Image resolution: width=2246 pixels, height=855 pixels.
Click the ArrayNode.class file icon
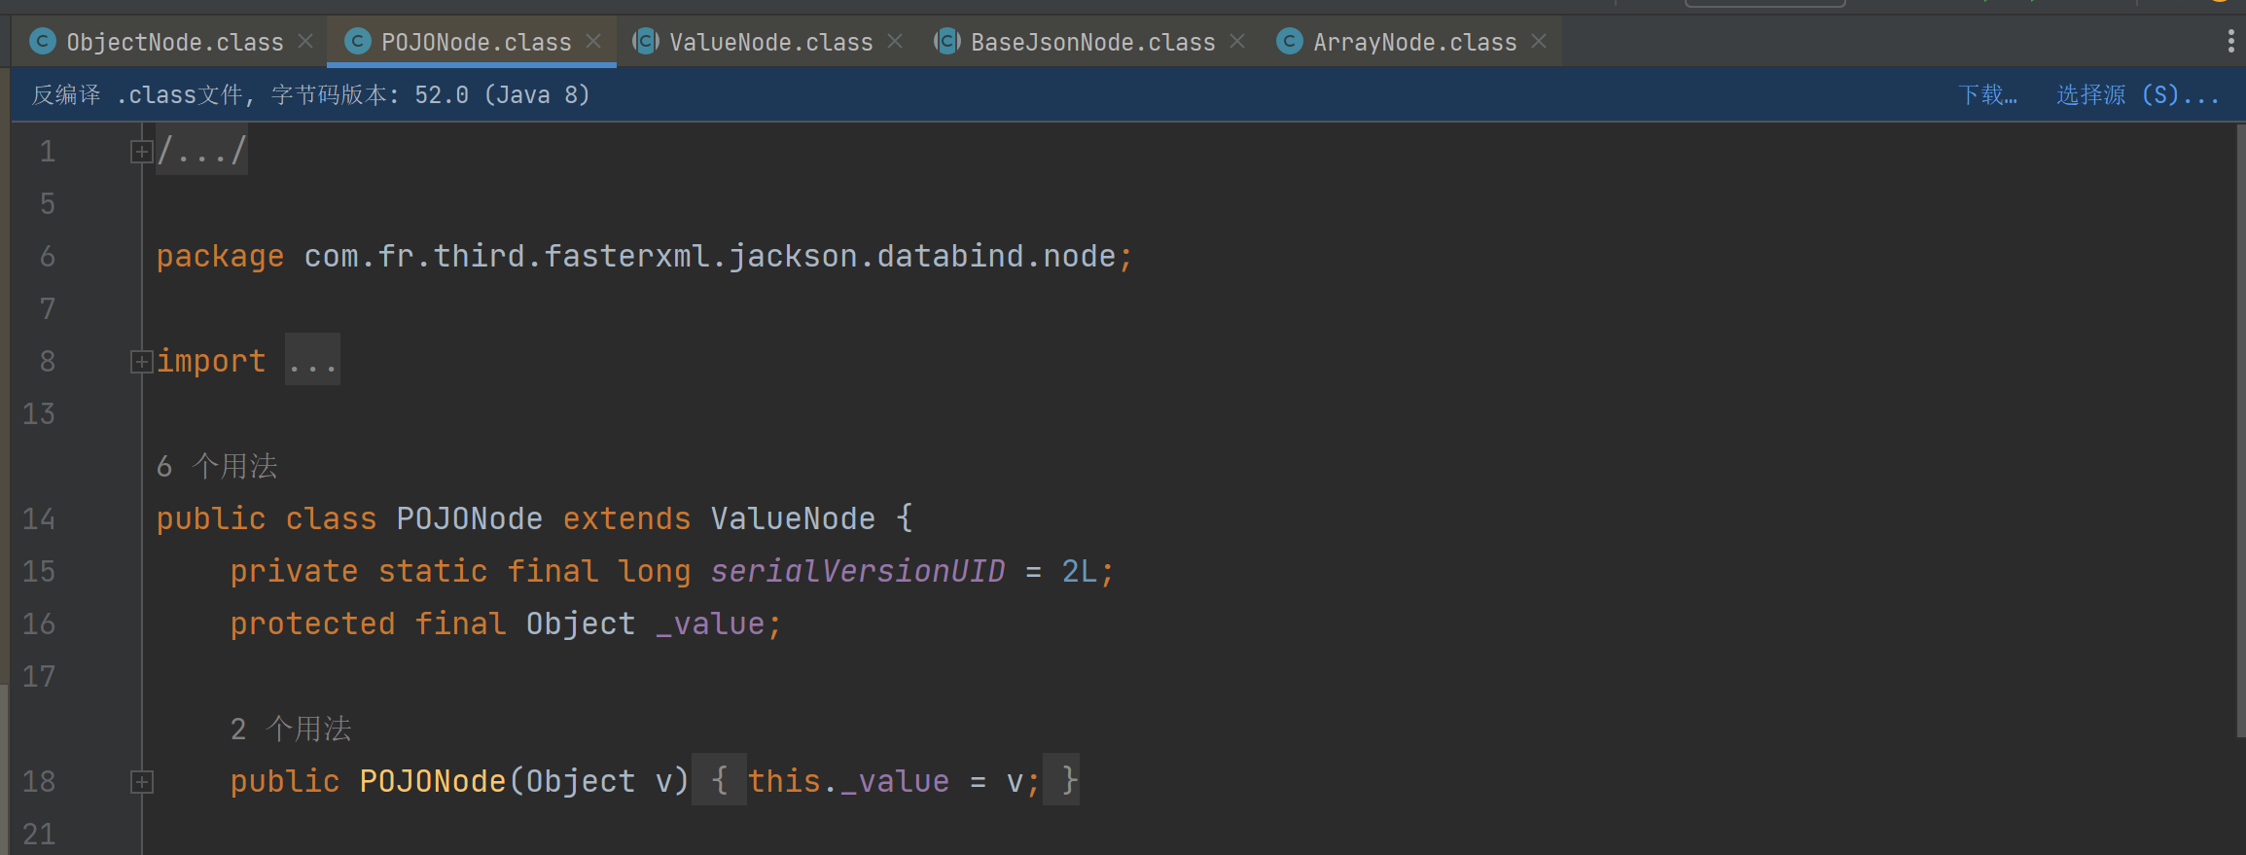(x=1290, y=42)
